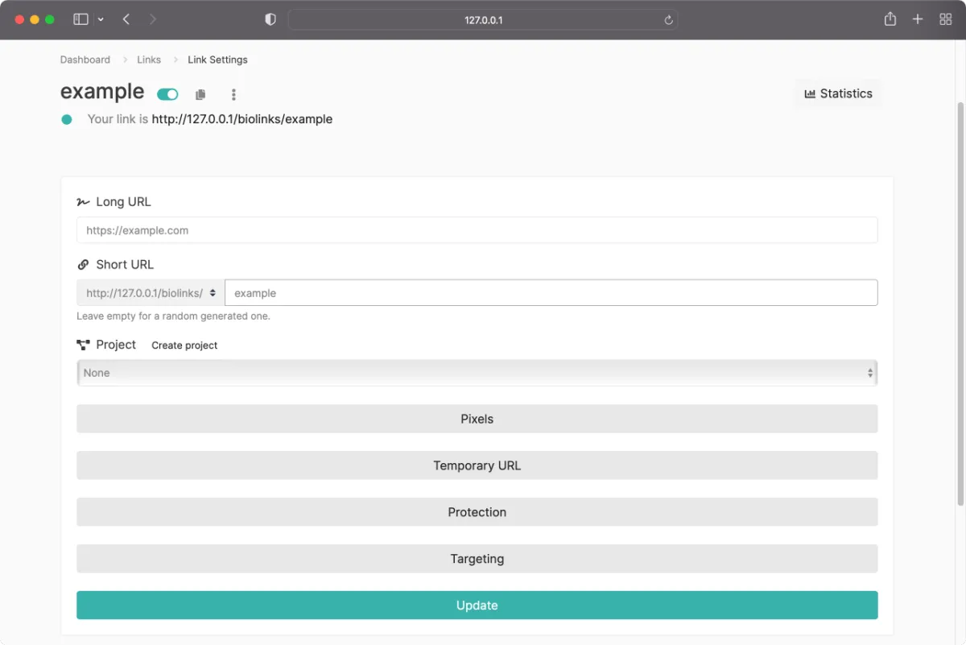966x645 pixels.
Task: Reload page using address bar refresh icon
Action: pos(668,20)
